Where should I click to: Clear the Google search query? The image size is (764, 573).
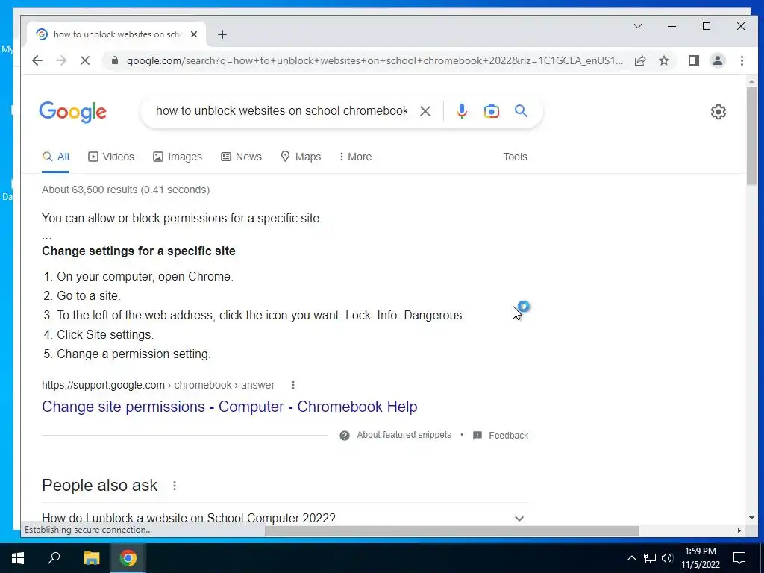click(x=425, y=111)
